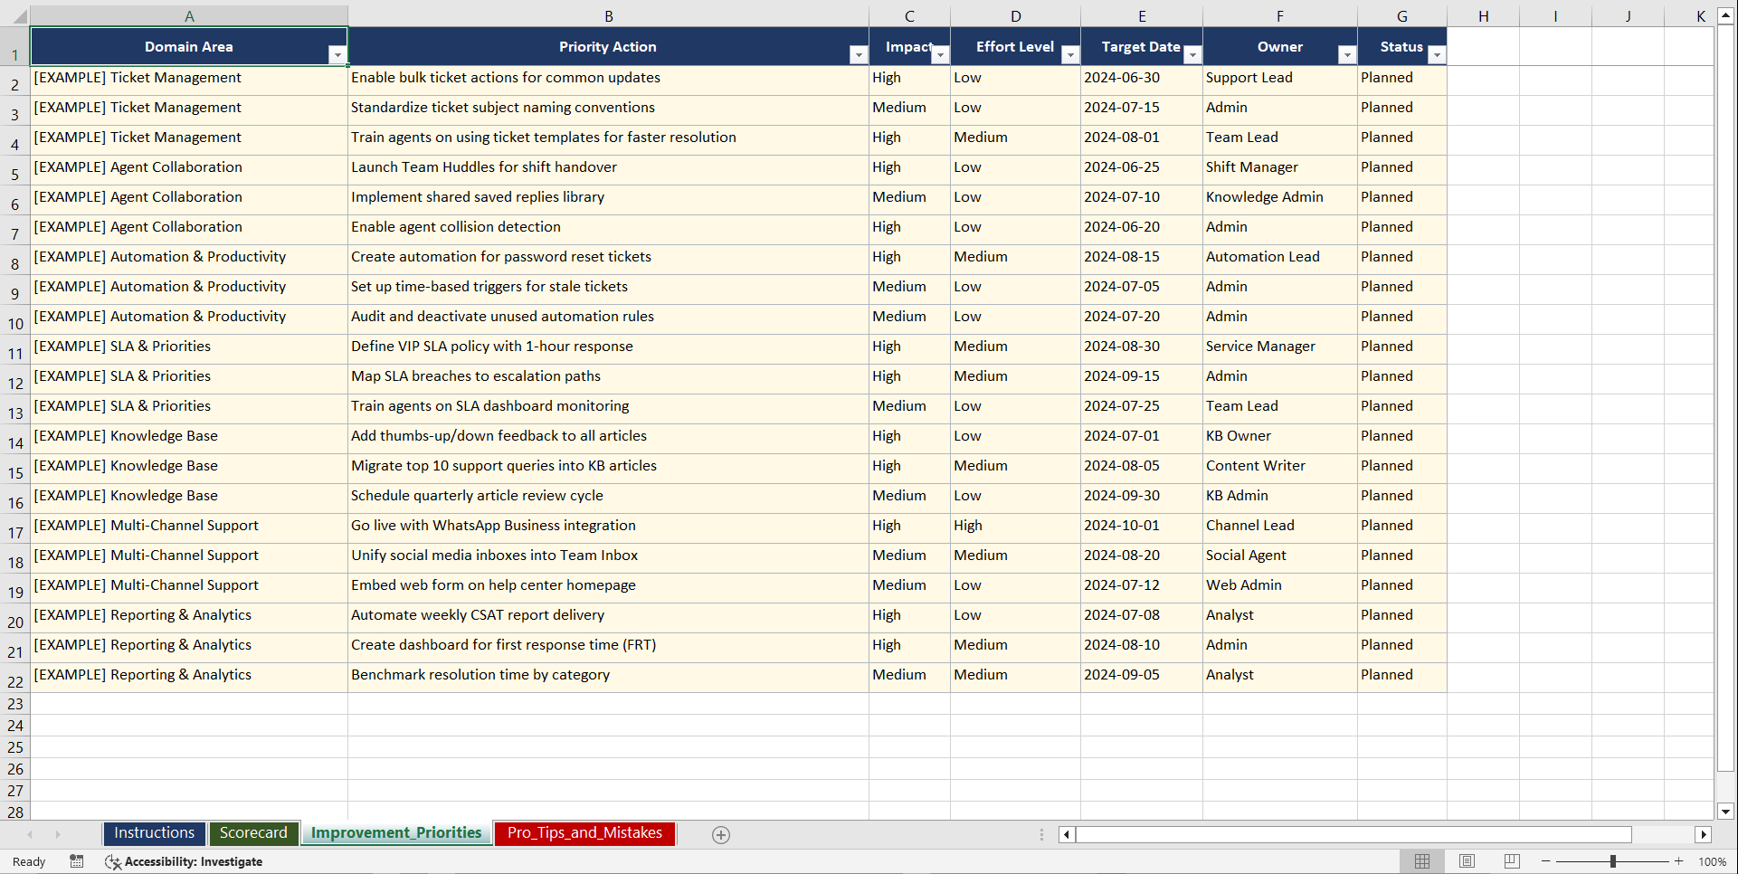This screenshot has height=874, width=1738.
Task: Zoom out using the minus icon
Action: (1545, 861)
